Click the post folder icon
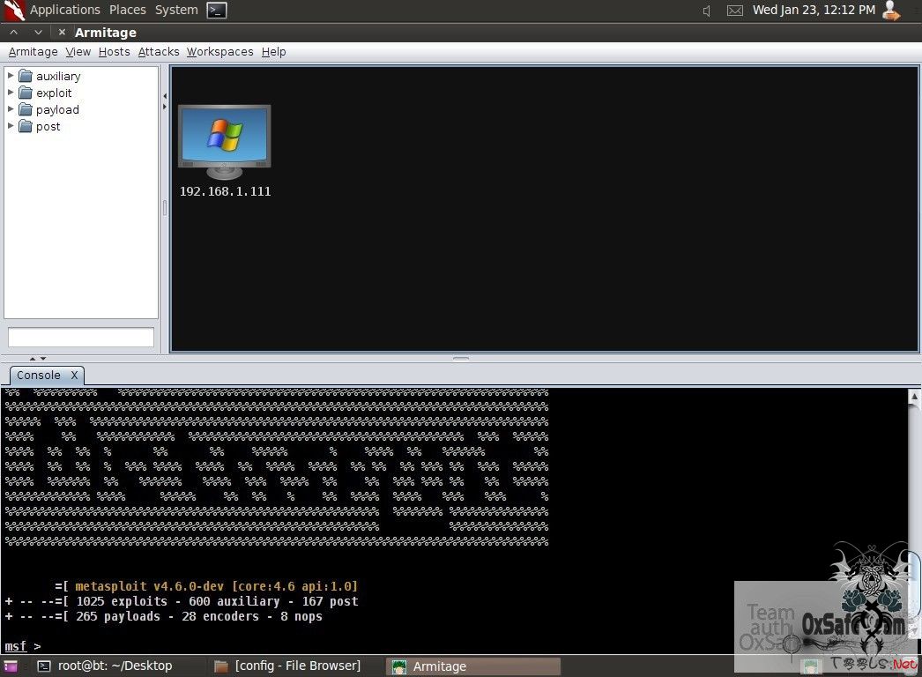This screenshot has width=922, height=677. [x=26, y=126]
